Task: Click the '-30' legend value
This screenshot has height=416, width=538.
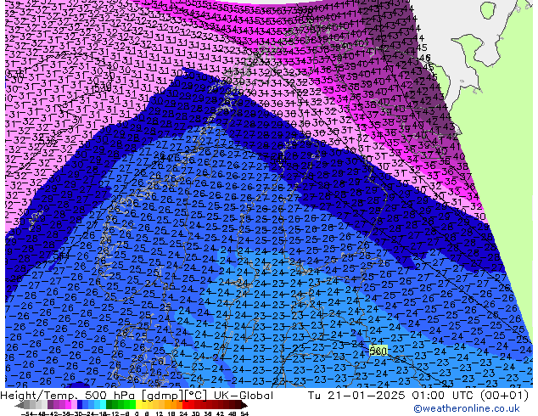Action: [77, 413]
